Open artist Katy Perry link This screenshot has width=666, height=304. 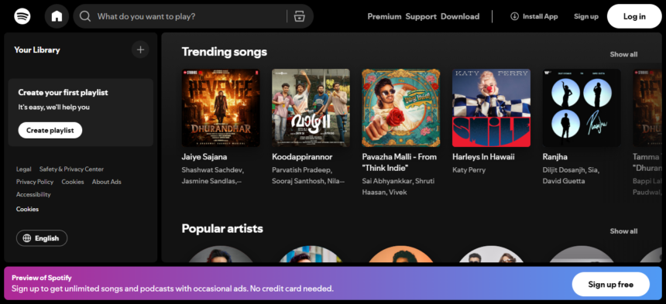point(469,170)
